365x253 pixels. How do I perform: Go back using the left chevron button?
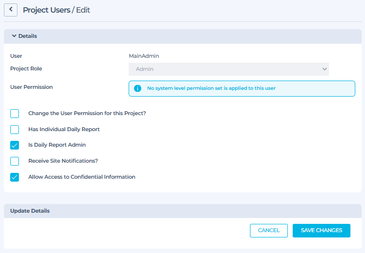point(11,10)
